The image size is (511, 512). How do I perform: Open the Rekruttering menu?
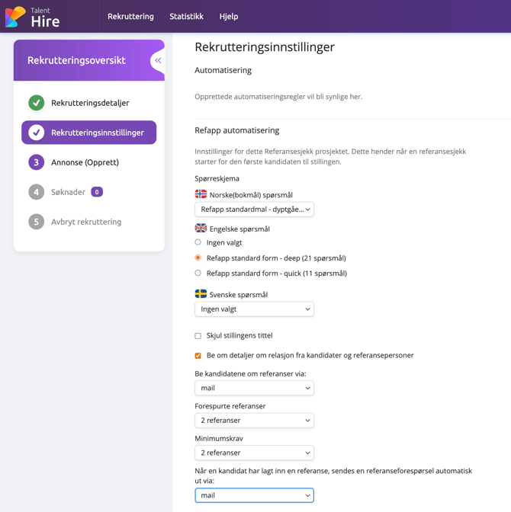click(x=130, y=16)
